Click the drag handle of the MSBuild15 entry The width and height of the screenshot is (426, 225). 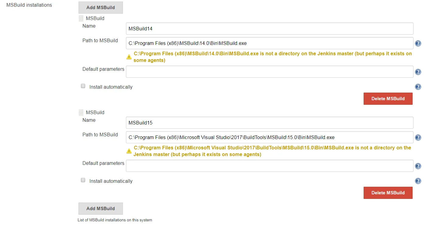click(81, 113)
